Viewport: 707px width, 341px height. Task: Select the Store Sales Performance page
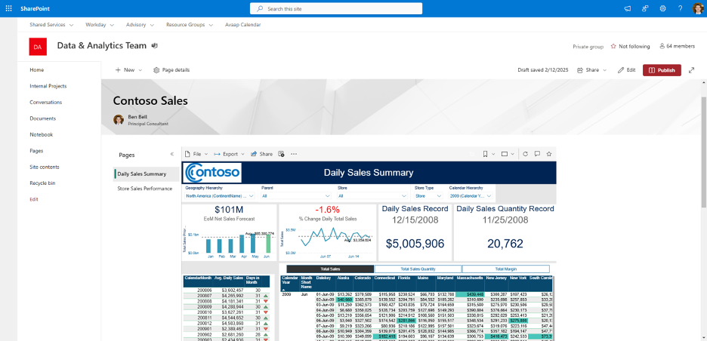pyautogui.click(x=145, y=189)
